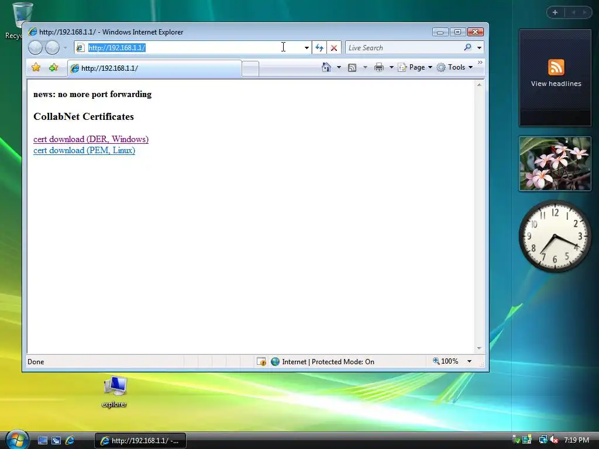Click the popup blocker status bar icon
Screen dimensions: 599x449
coord(261,361)
